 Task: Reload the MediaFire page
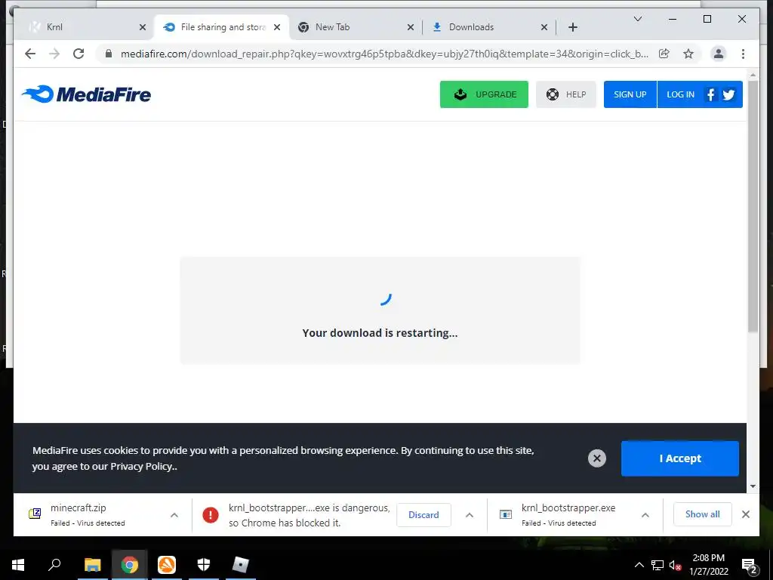[79, 54]
